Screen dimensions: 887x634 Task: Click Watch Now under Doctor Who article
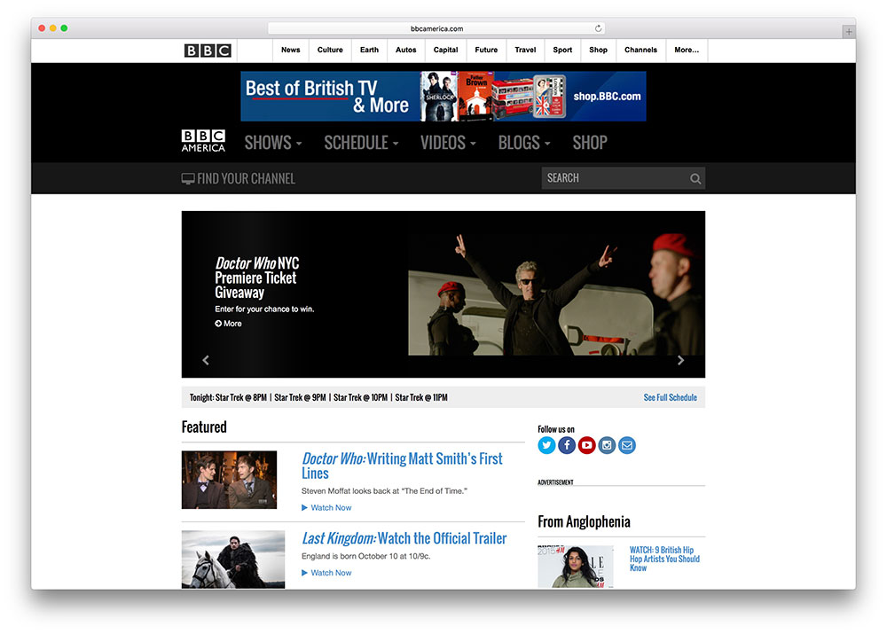331,508
